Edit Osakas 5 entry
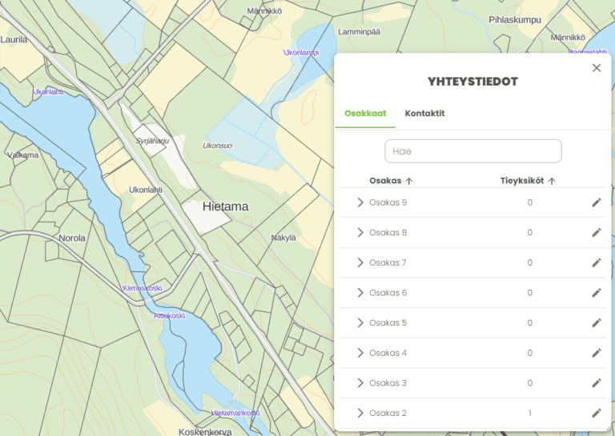Screen dimensions: 615x436 (596, 322)
